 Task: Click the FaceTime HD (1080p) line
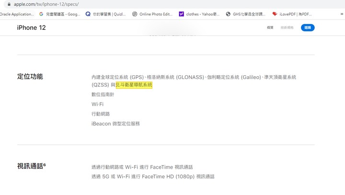pyautogui.click(x=153, y=177)
